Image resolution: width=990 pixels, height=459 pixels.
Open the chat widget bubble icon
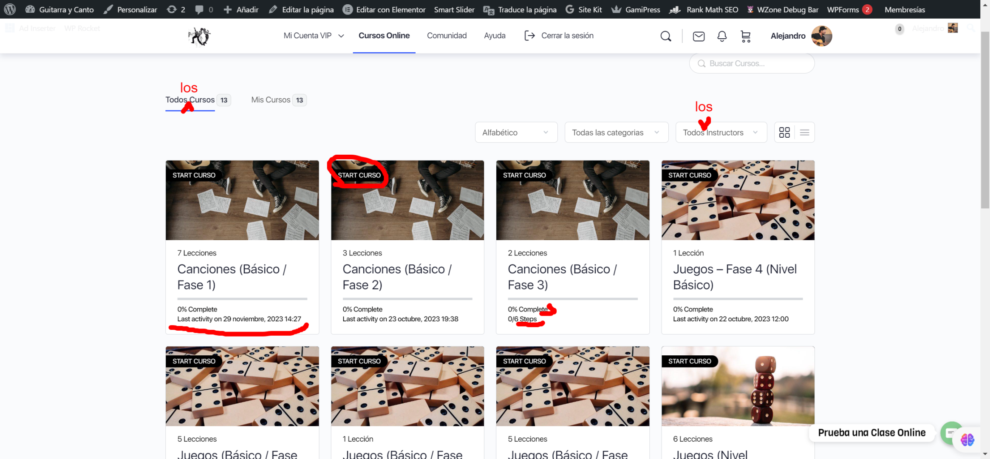tap(950, 433)
